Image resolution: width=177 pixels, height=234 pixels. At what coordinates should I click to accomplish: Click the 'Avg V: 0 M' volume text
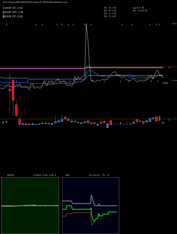pyautogui.click(x=138, y=7)
